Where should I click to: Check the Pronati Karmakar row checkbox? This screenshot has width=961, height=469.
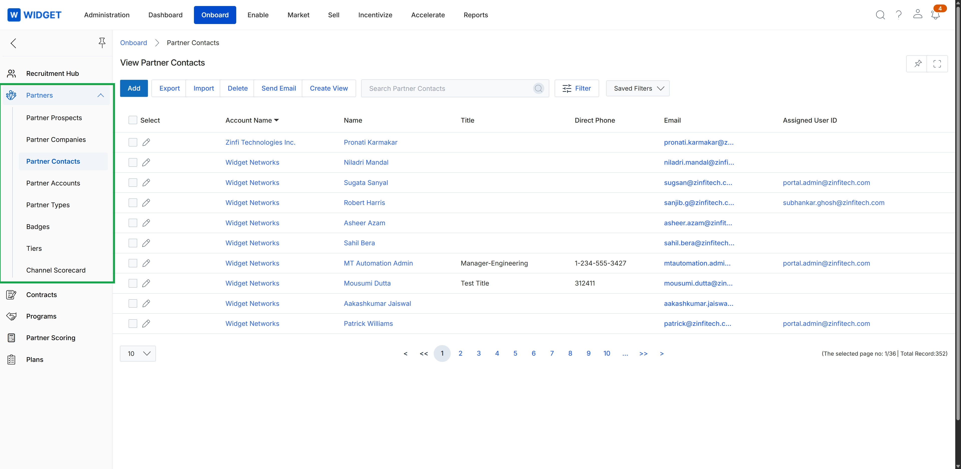(133, 143)
